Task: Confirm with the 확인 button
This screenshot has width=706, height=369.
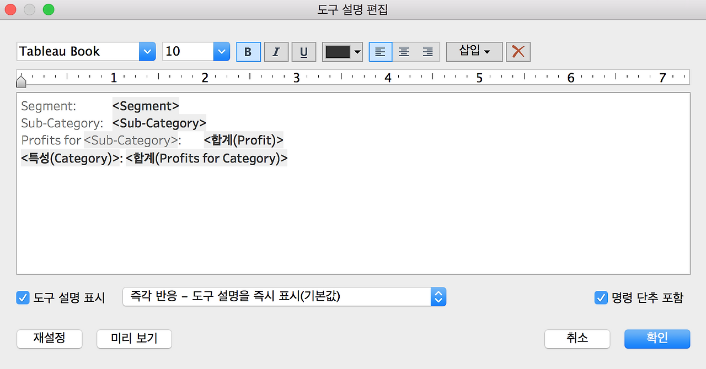Action: (657, 338)
